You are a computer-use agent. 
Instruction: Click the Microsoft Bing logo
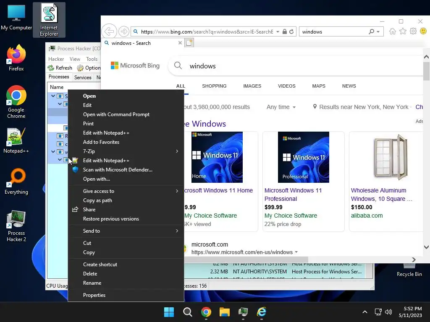coord(135,65)
